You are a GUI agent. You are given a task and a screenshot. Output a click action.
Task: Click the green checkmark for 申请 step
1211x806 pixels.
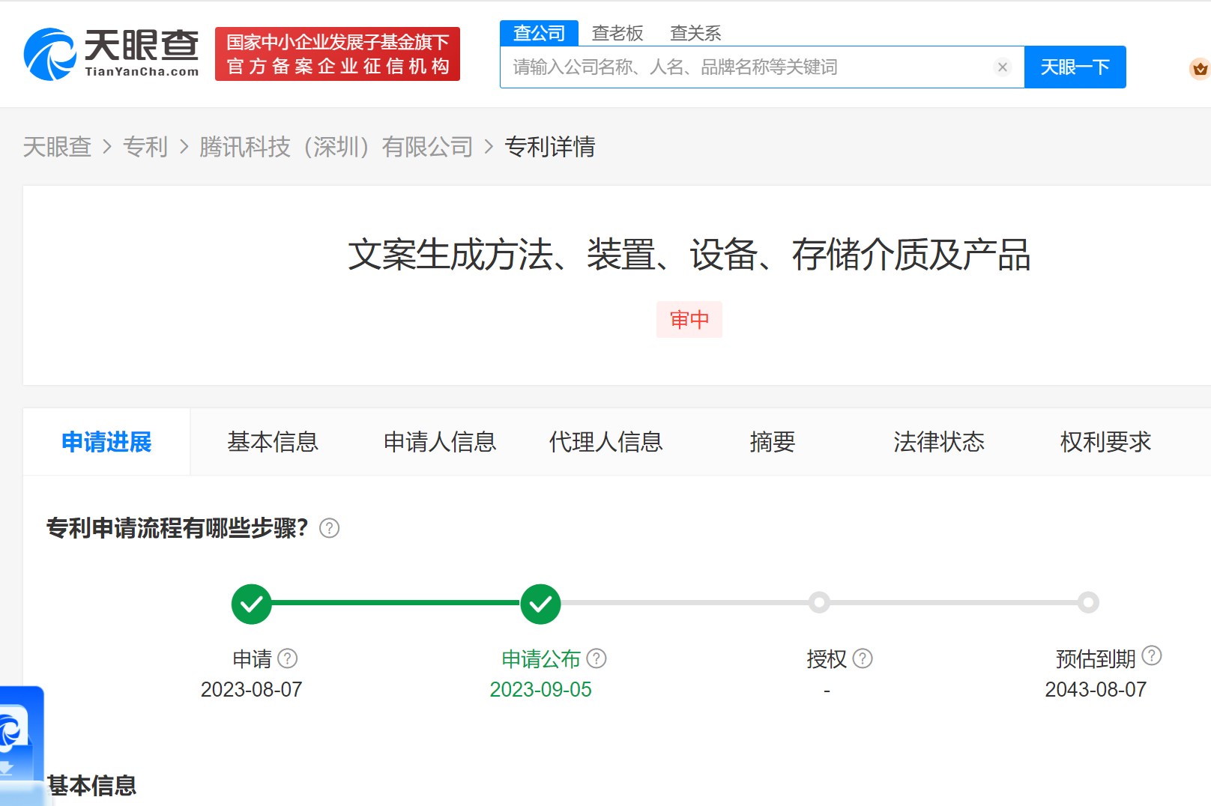pos(251,604)
